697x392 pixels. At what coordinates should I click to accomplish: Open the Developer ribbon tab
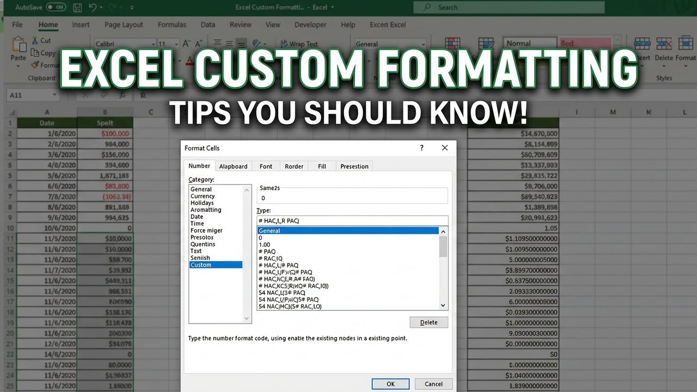pyautogui.click(x=310, y=24)
